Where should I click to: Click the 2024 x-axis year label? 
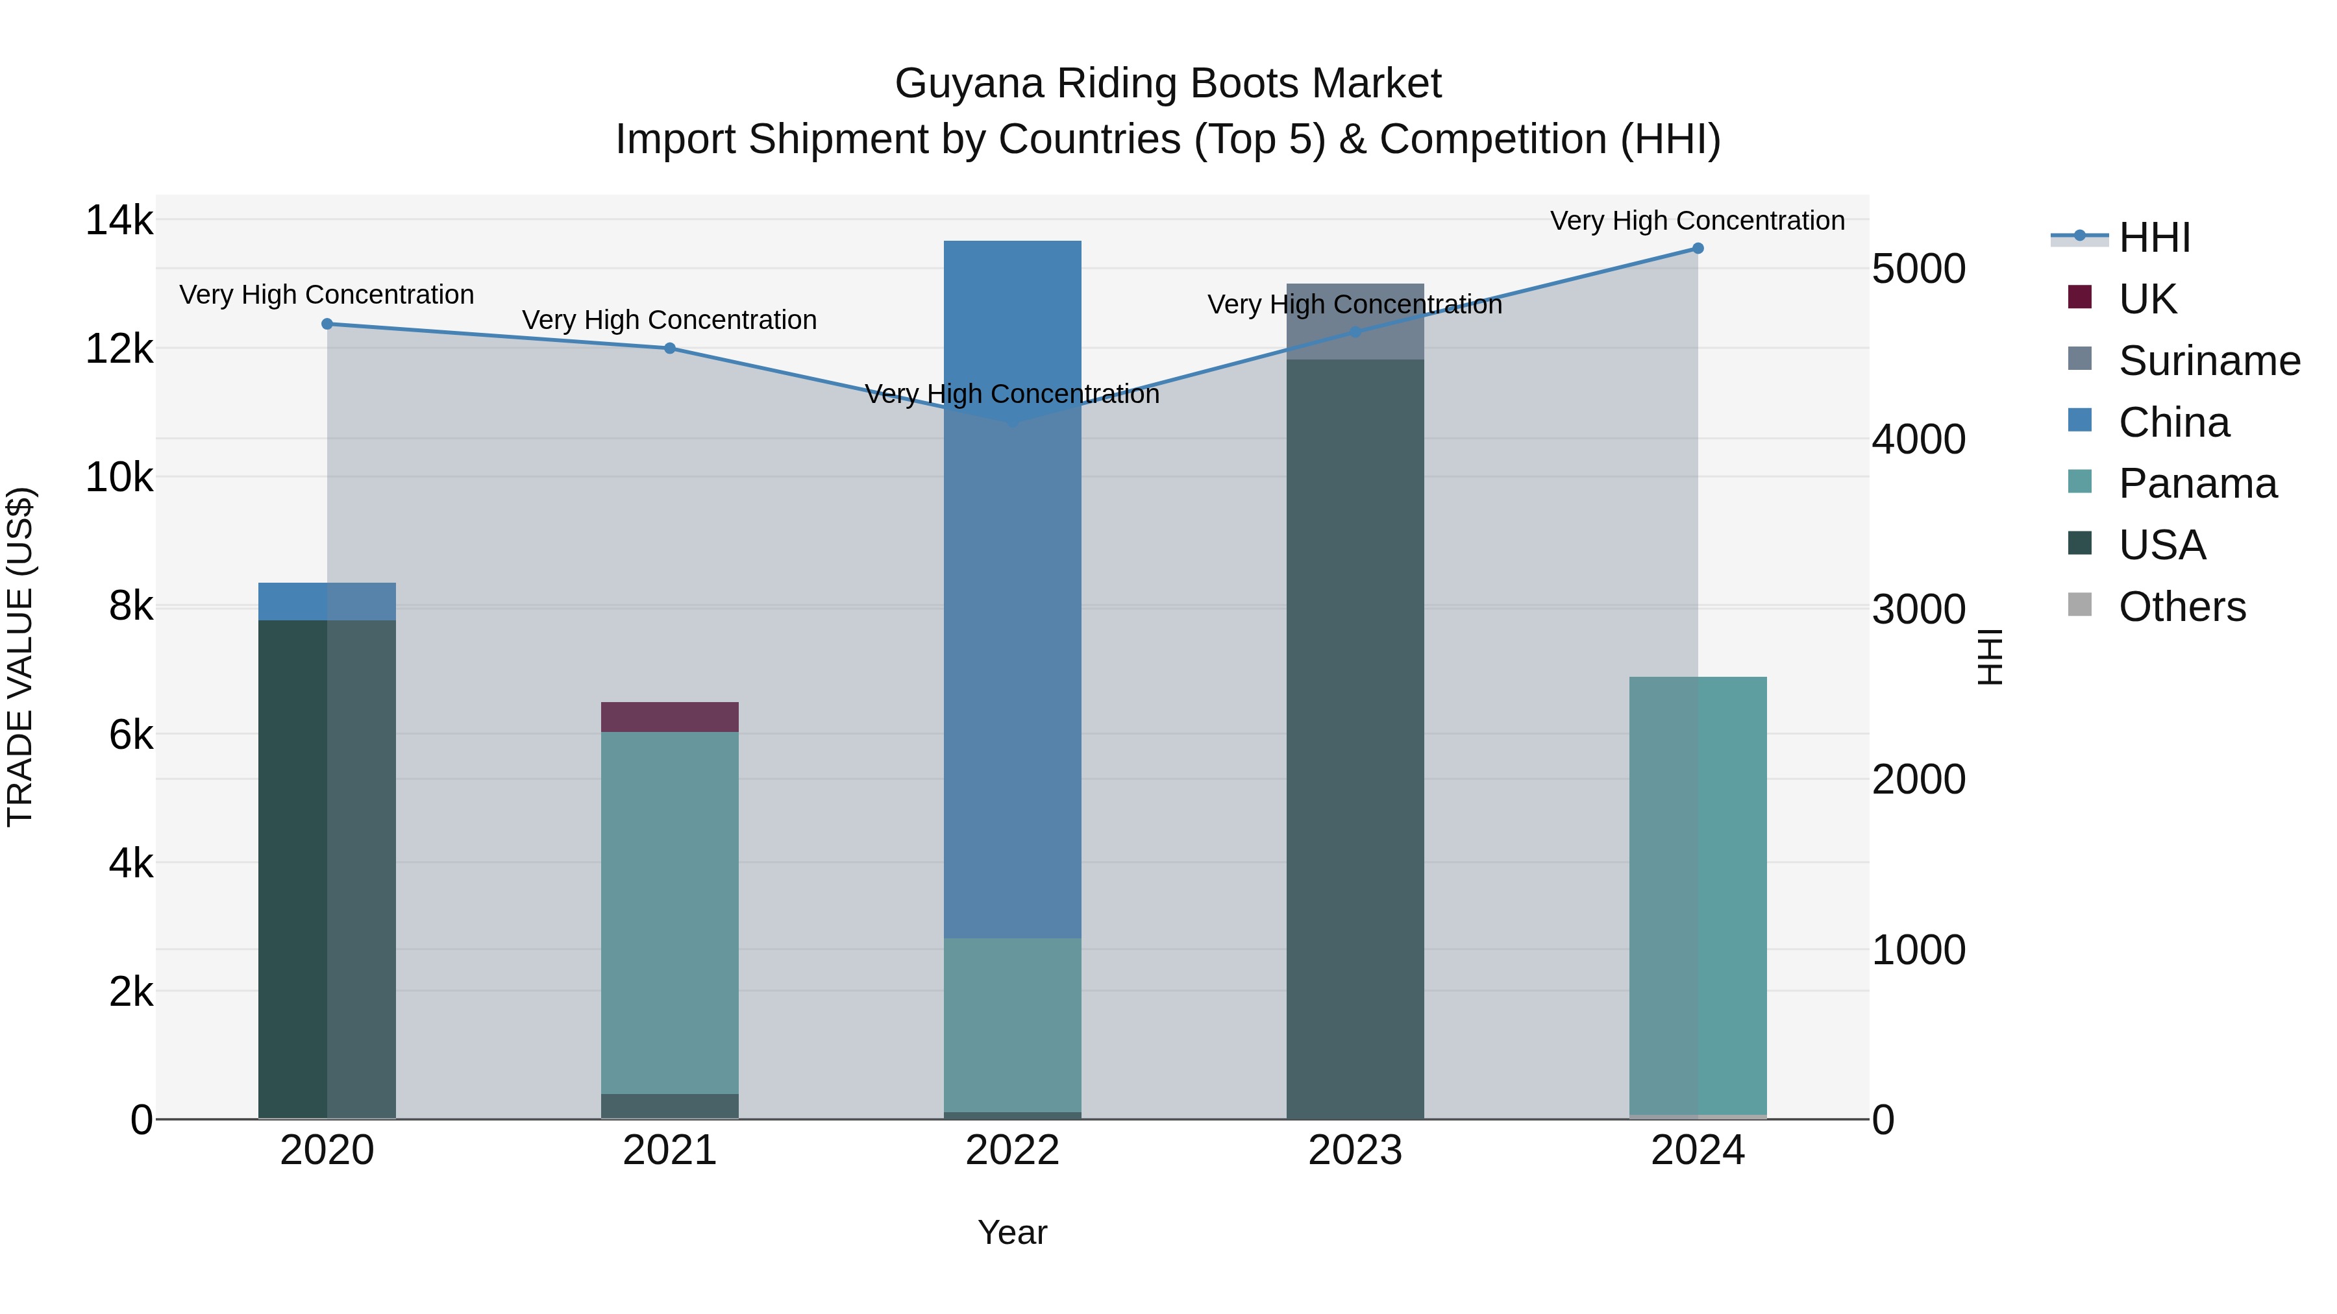pos(1698,1150)
